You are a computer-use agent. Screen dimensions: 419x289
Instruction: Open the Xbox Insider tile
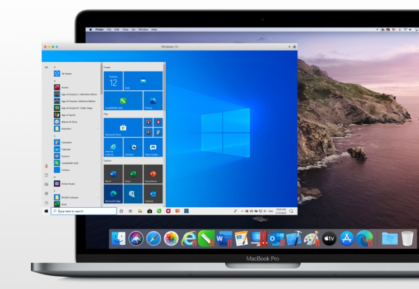pos(153,147)
